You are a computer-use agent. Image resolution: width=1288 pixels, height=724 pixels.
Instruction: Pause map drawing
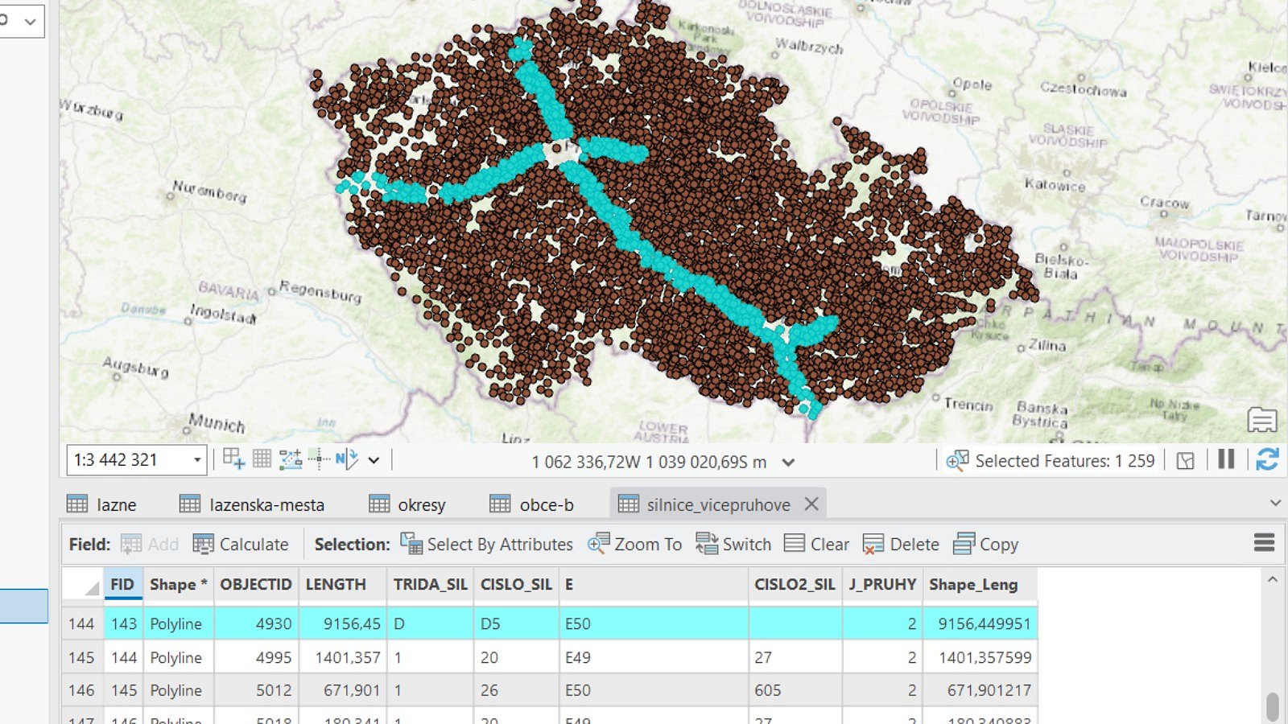[1226, 460]
